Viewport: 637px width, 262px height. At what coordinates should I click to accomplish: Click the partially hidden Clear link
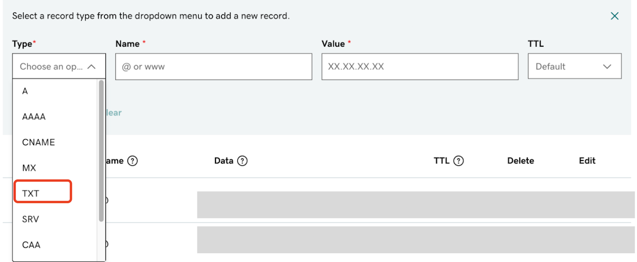114,113
